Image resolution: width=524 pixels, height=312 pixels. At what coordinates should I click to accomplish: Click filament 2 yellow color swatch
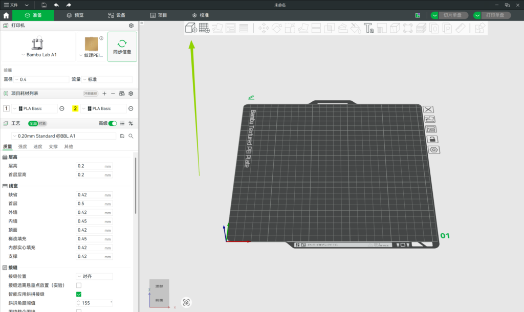[75, 108]
